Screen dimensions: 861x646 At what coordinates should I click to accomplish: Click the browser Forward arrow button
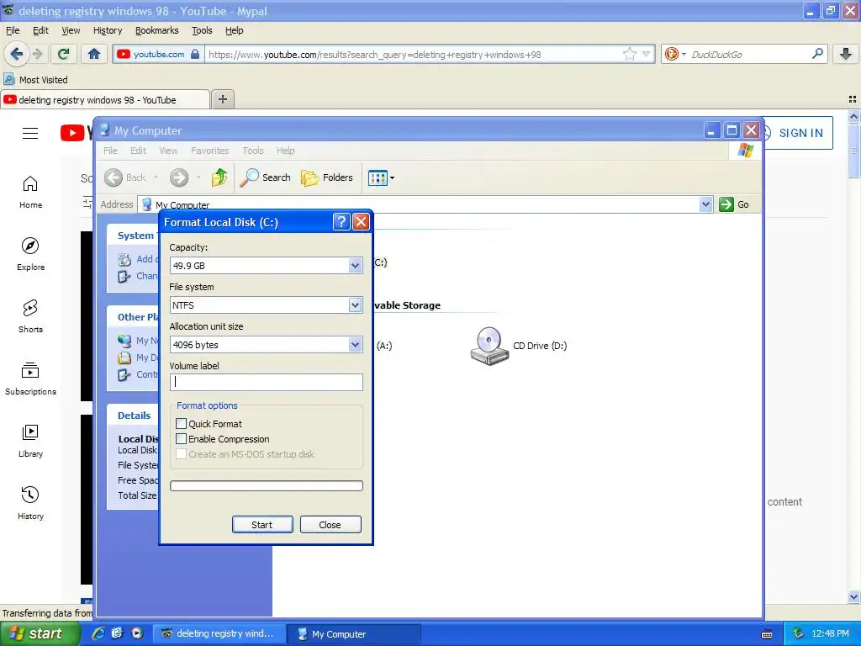coord(37,54)
